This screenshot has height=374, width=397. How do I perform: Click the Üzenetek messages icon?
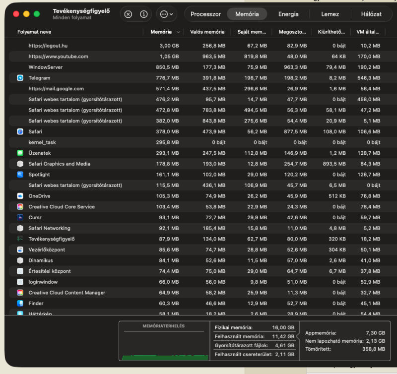point(20,153)
